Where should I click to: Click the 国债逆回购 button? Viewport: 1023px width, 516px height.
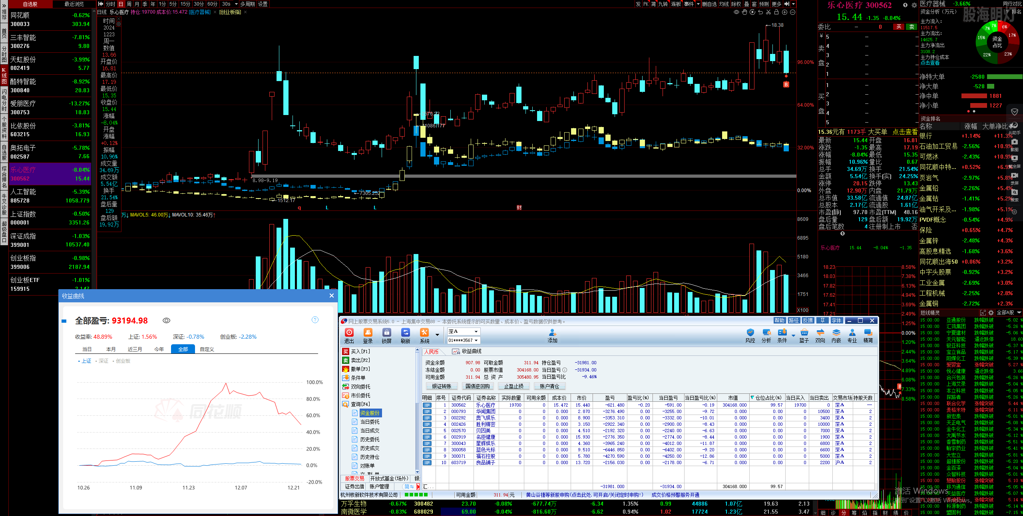478,386
